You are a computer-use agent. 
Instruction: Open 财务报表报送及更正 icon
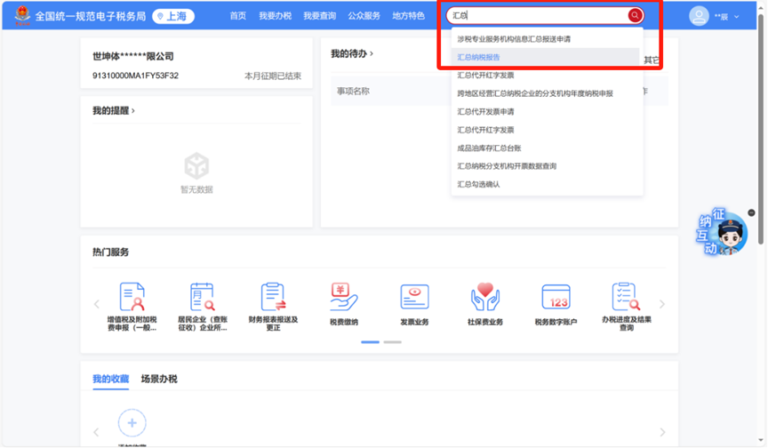pos(273,298)
